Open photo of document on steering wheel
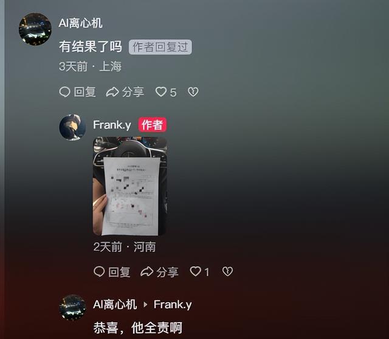This screenshot has width=389, height=339. 130,186
